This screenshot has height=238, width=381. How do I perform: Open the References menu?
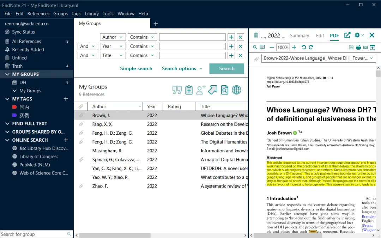(x=38, y=14)
